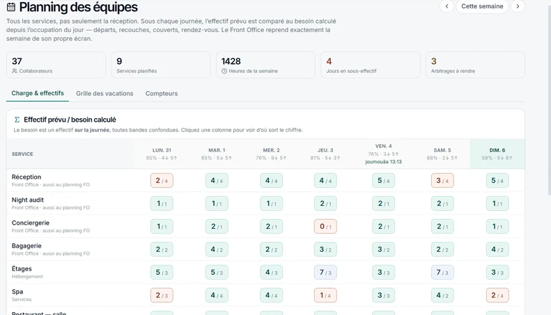Open the Charge & effectifs tab
The height and width of the screenshot is (315, 551).
pyautogui.click(x=38, y=93)
